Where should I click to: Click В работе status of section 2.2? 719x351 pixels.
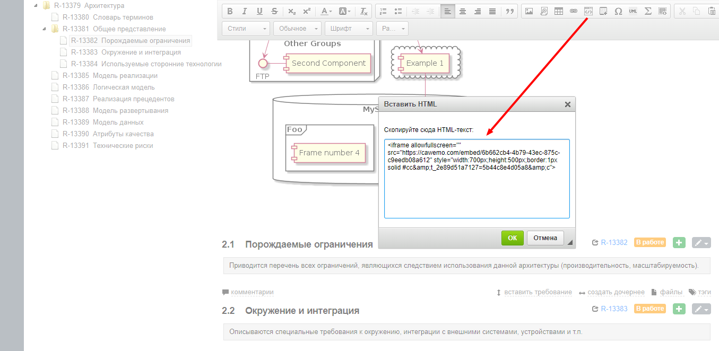(x=650, y=309)
